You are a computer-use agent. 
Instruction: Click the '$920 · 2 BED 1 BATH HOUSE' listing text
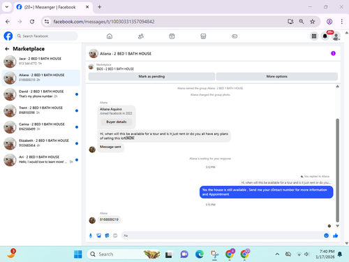pyautogui.click(x=115, y=69)
